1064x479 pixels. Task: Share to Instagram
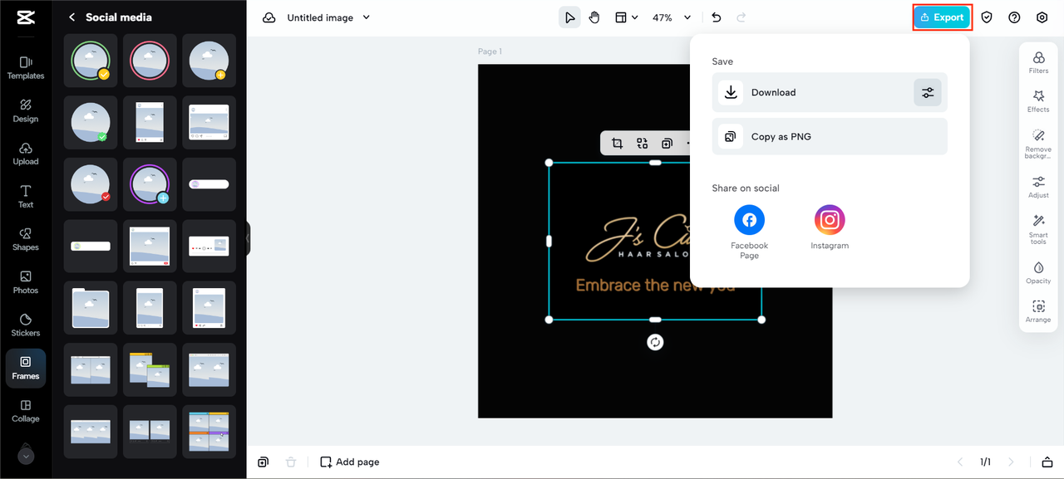(x=830, y=227)
